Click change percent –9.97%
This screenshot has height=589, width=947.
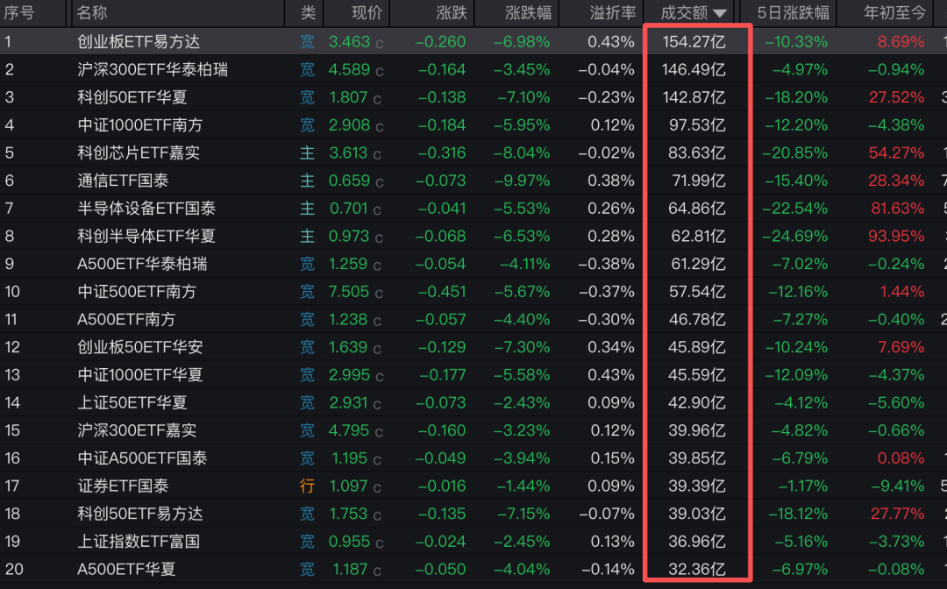tap(522, 181)
